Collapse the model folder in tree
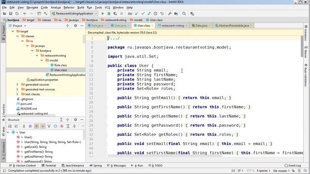Screen dimensions: 310x174 tap(42, 60)
